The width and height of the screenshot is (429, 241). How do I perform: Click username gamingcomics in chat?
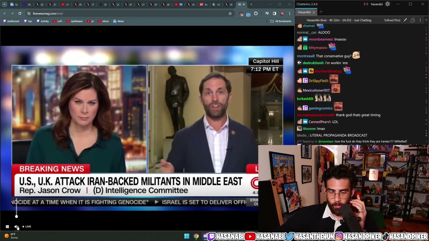321,108
